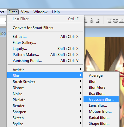Screen dimensions: 124x127
Task: Expand the Render submenu
Action: tap(45, 106)
